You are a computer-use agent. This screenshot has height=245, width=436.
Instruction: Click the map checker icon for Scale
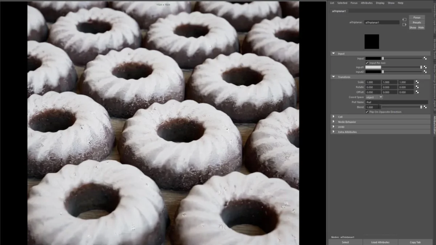417,82
